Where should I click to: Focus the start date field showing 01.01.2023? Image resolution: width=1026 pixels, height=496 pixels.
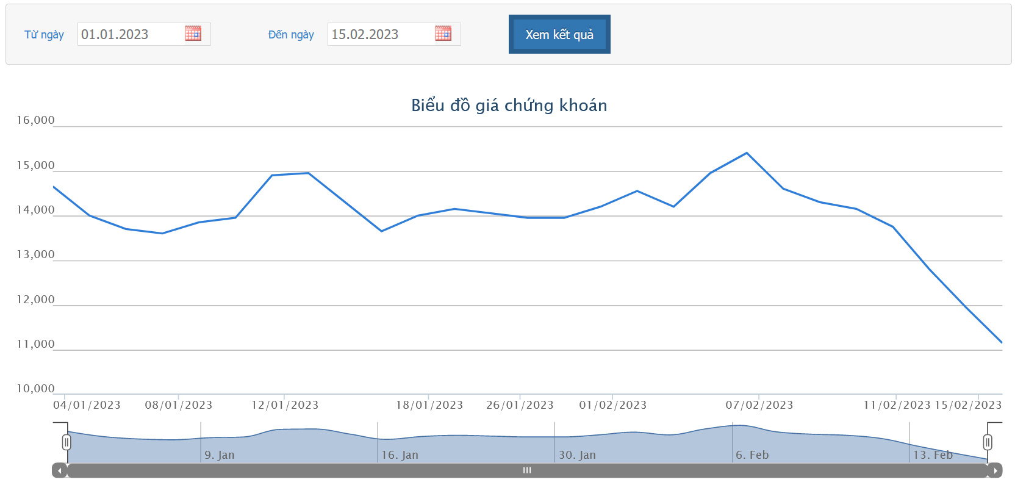point(130,34)
